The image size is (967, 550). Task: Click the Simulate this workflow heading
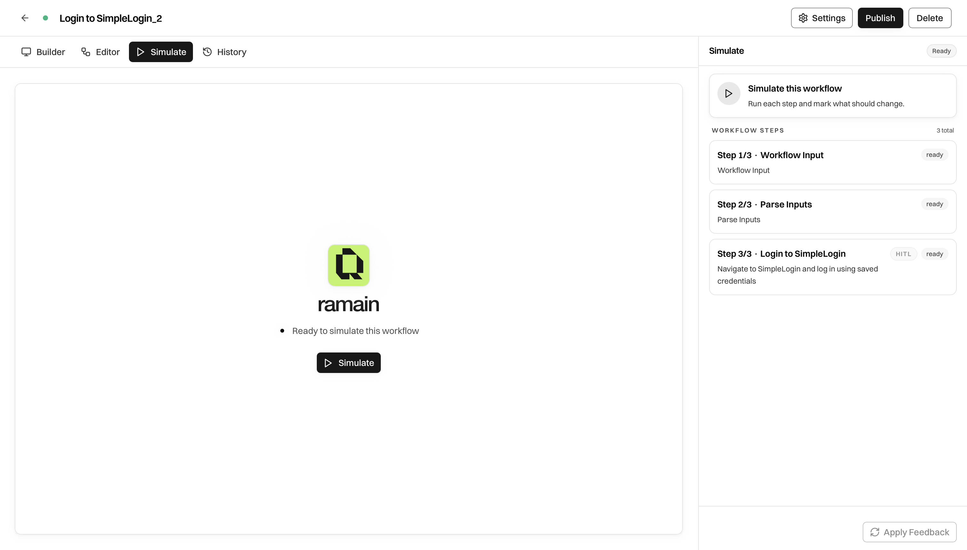(795, 88)
